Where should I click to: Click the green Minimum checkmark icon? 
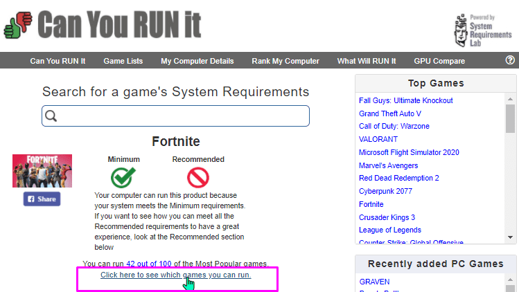pos(123,178)
